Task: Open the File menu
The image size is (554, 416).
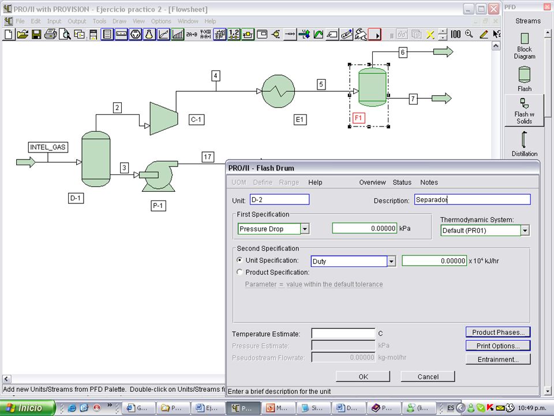Action: click(x=20, y=21)
